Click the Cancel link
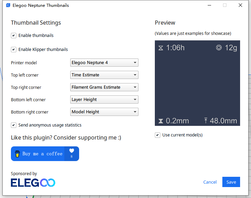 pos(210,182)
